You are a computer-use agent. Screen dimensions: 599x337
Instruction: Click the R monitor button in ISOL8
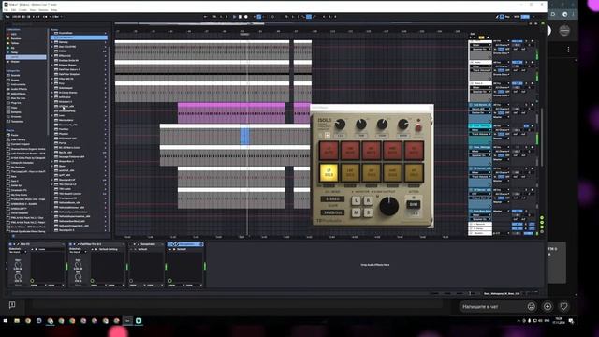coord(368,200)
